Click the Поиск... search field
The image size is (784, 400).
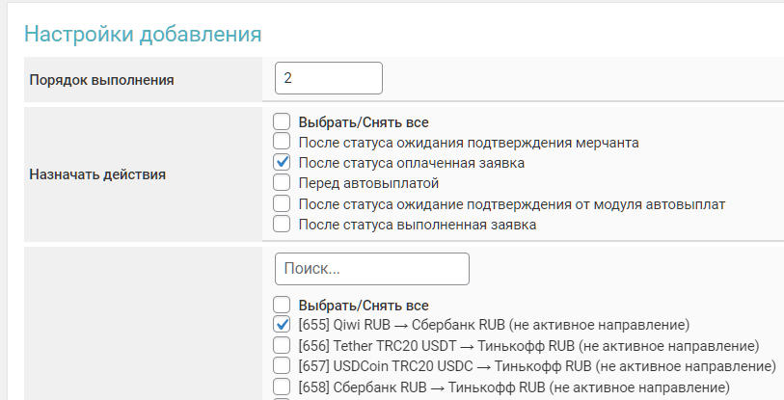371,269
